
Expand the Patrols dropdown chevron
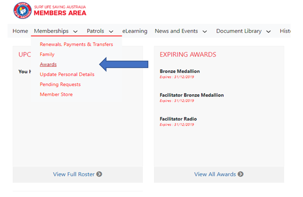tap(111, 32)
